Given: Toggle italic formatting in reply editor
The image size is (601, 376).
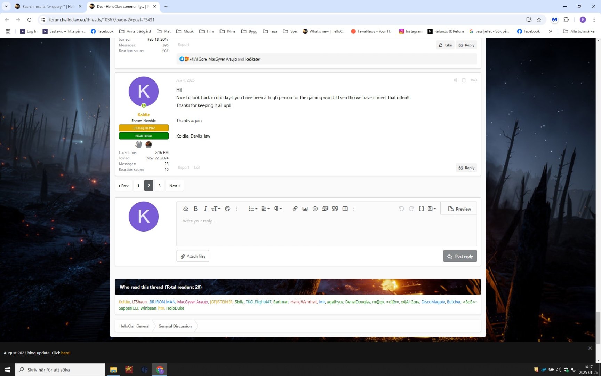Looking at the screenshot, I should click(x=205, y=209).
